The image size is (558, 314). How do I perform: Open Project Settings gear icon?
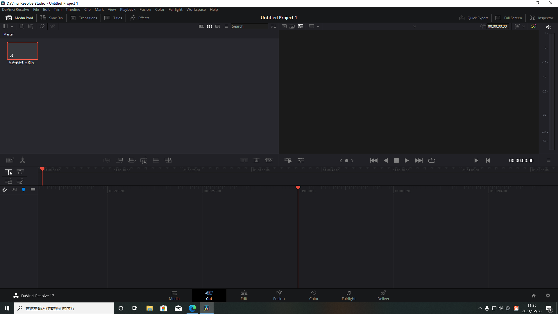click(548, 296)
